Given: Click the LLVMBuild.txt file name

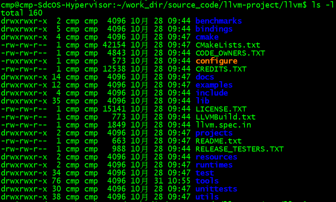Looking at the screenshot, I should [x=226, y=117].
